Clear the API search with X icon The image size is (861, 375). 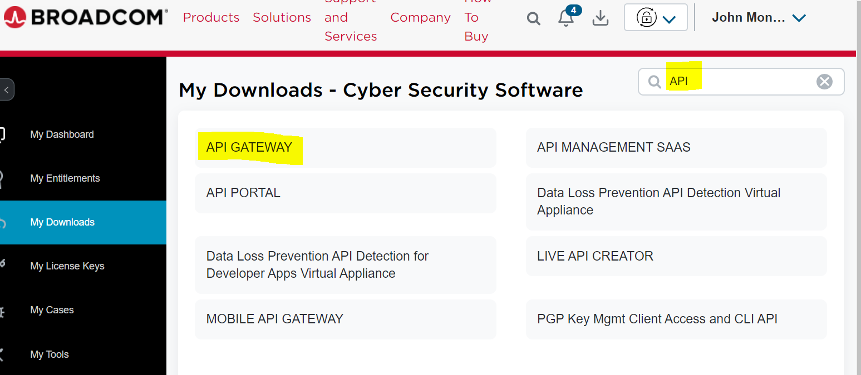824,82
